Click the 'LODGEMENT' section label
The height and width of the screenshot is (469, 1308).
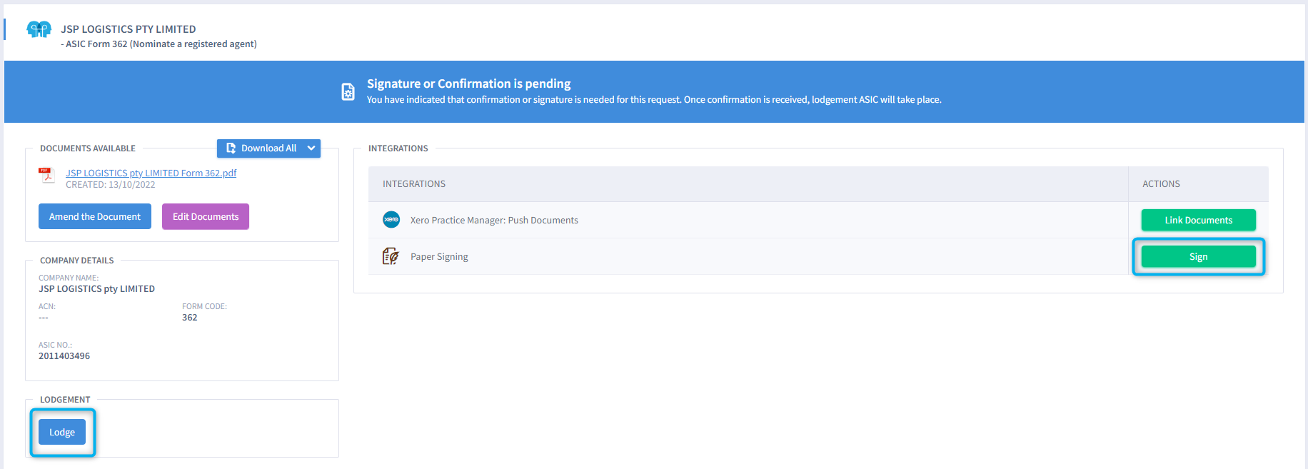(65, 400)
